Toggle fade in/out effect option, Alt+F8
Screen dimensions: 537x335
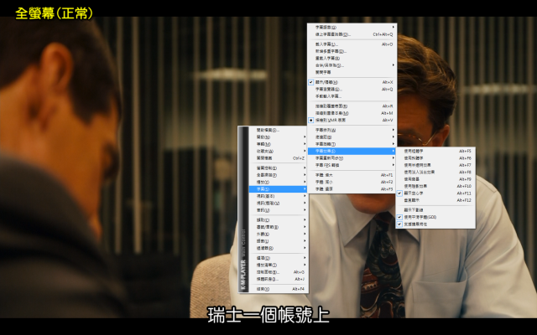[x=435, y=173]
